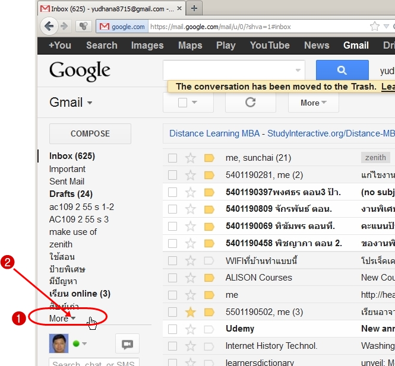Star the 5401190281, me (2) conversation
This screenshot has width=395, height=366.
191,175
